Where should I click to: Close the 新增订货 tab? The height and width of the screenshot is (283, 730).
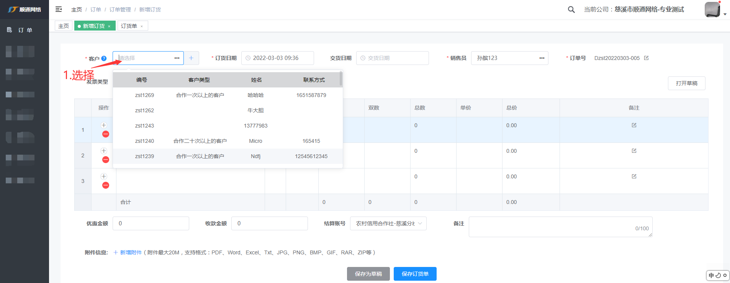109,26
